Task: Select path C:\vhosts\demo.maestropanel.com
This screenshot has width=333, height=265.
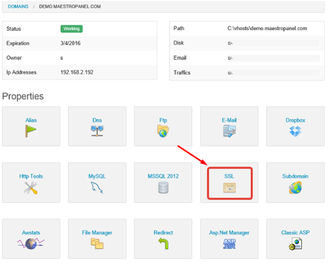Action: pos(267,28)
